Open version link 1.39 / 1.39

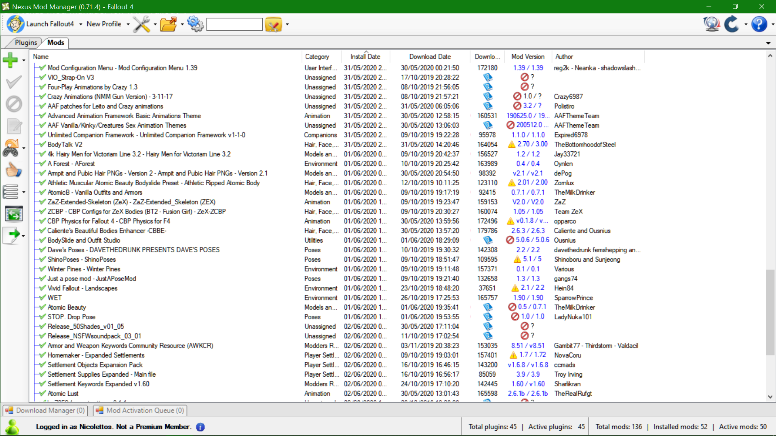pyautogui.click(x=528, y=68)
